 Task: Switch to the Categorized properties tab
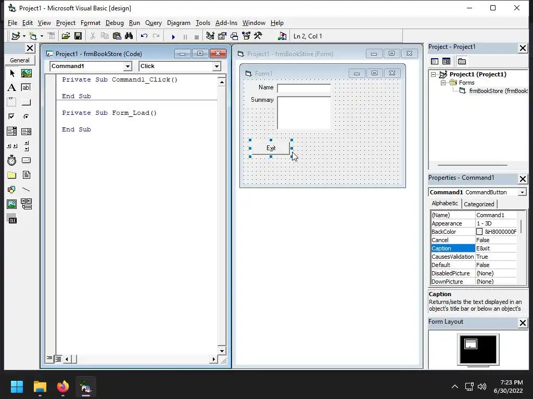[479, 204]
